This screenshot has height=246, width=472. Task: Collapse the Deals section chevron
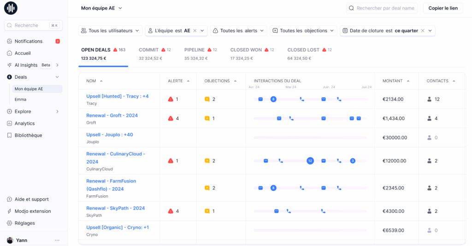[x=57, y=77]
